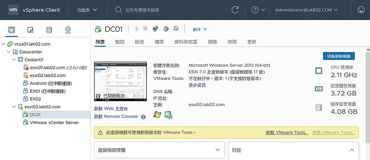The width and height of the screenshot is (370, 160).
Task: Select VMware vCenter Server VM
Action: 54,122
